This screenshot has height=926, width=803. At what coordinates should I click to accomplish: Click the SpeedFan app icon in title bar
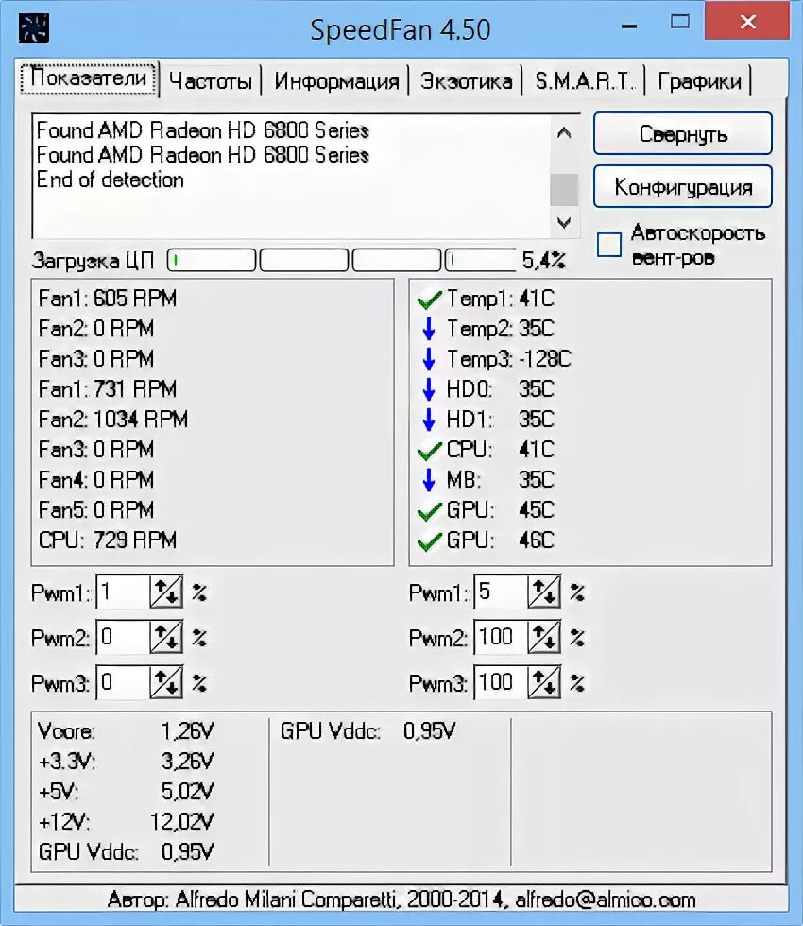(x=34, y=28)
